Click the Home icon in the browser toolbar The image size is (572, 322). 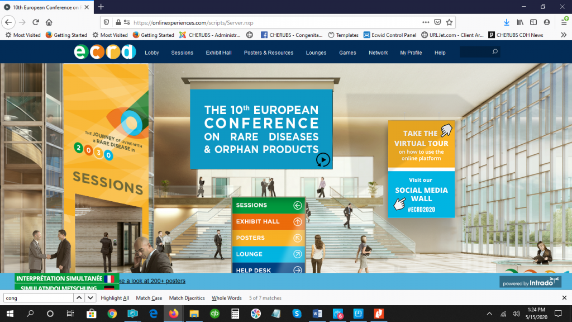[49, 22]
